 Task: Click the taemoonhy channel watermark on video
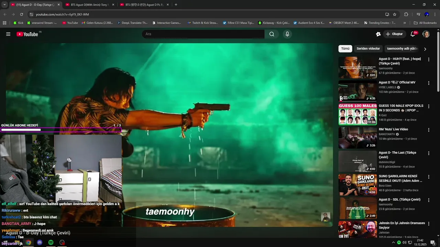click(x=326, y=217)
